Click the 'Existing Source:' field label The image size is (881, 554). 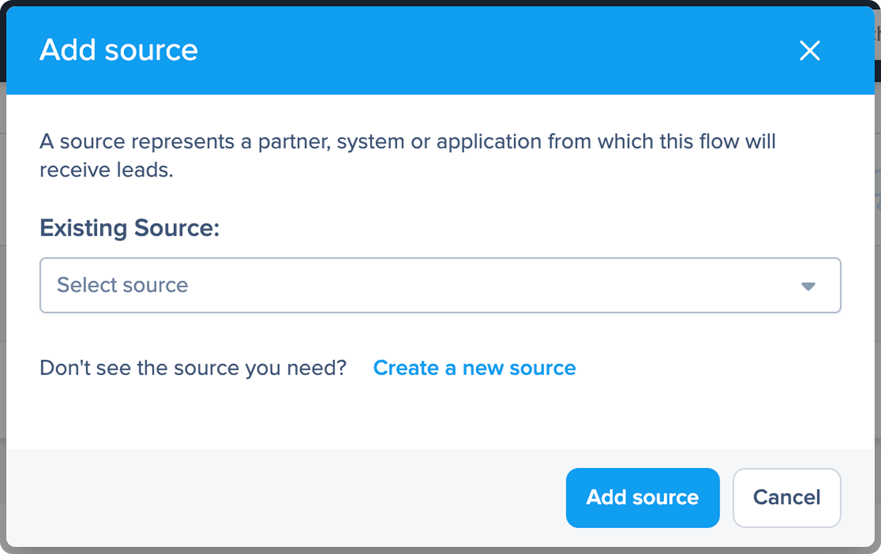129,228
